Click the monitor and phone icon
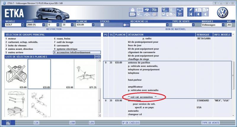This screenshot has width=237, height=127. click(x=165, y=14)
